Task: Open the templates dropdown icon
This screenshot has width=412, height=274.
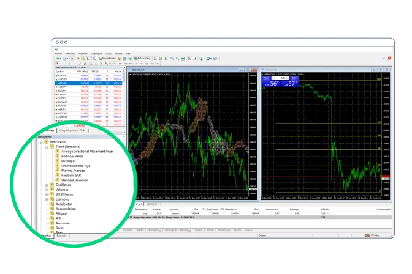Action: [x=216, y=59]
